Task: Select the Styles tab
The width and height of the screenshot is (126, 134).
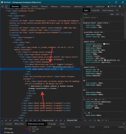Action: pos(86,10)
